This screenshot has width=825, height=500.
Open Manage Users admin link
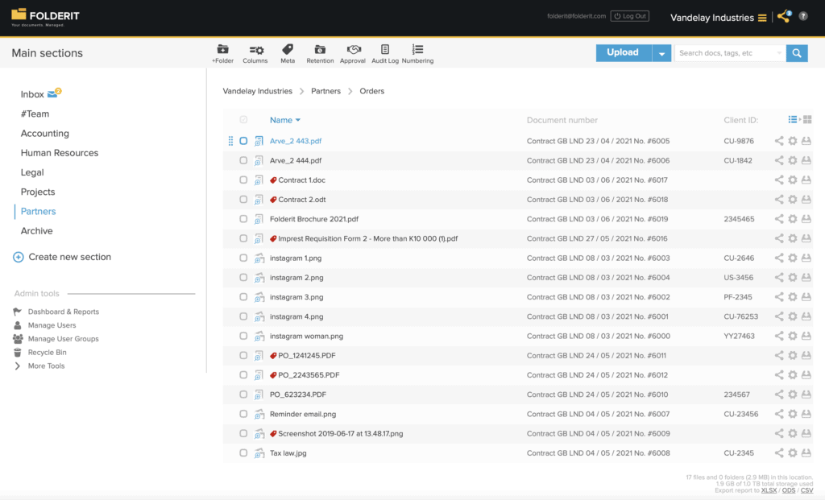point(52,325)
